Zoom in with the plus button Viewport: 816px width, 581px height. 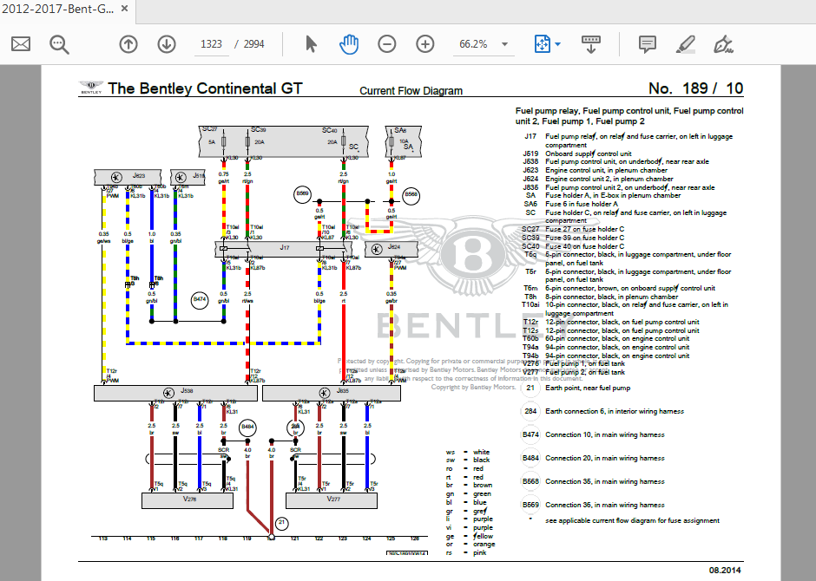[x=425, y=44]
